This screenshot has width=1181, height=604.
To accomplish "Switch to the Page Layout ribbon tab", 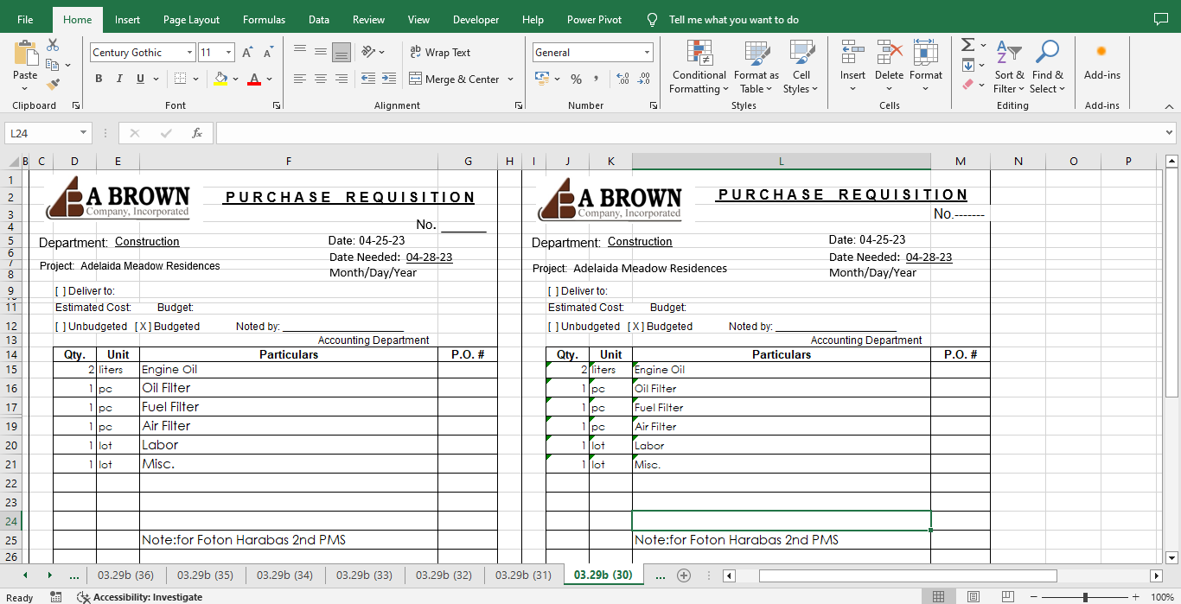I will pyautogui.click(x=191, y=20).
